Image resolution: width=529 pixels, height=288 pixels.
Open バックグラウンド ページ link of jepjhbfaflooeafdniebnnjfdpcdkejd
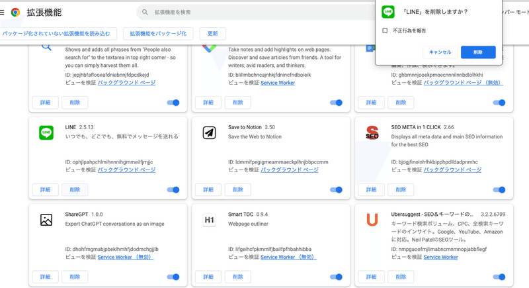[x=126, y=83]
